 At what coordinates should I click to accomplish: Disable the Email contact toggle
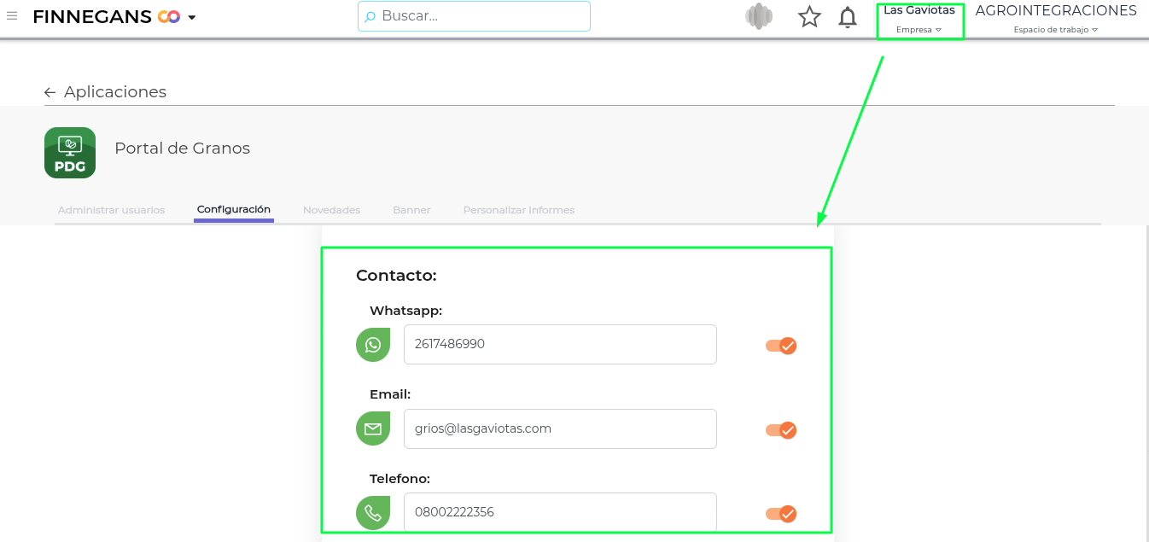click(781, 430)
